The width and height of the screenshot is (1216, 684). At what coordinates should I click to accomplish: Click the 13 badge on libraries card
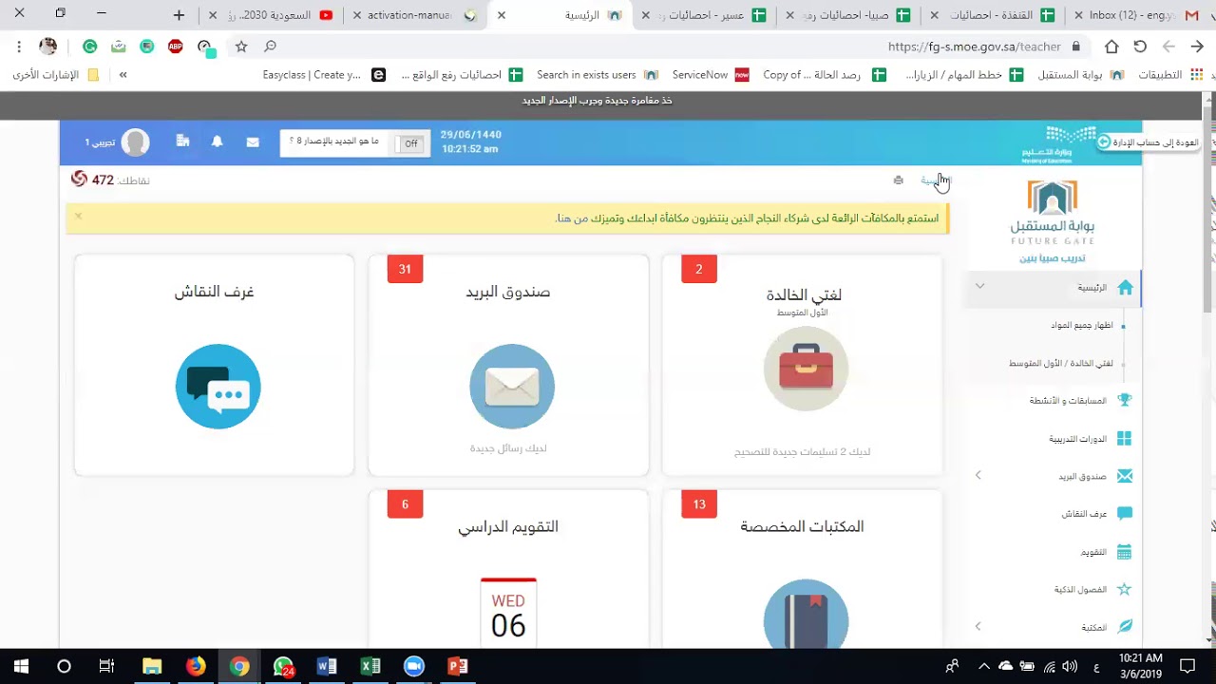point(699,504)
